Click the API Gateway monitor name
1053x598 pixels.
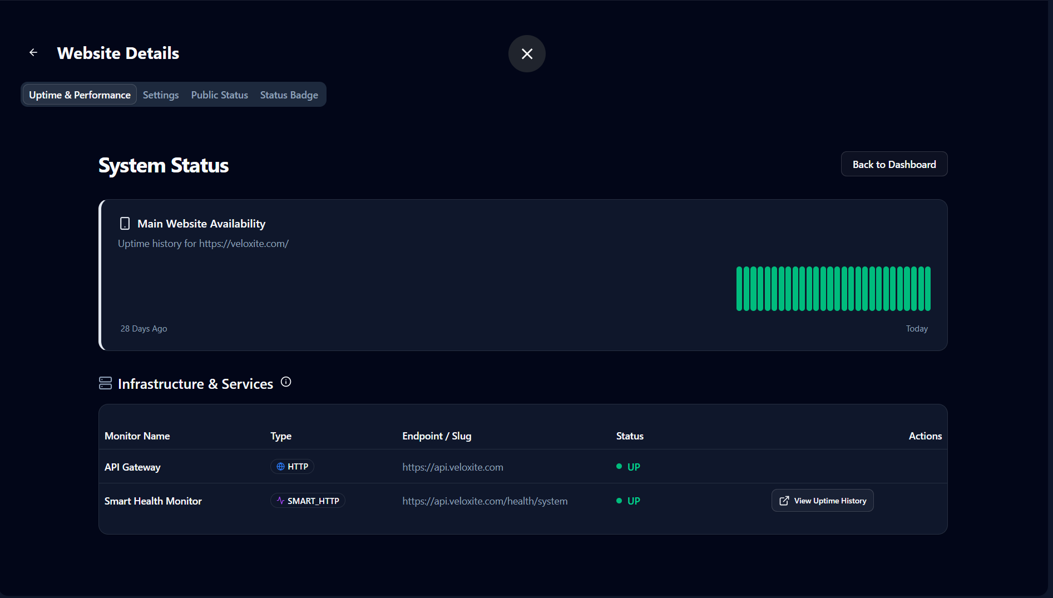coord(132,467)
